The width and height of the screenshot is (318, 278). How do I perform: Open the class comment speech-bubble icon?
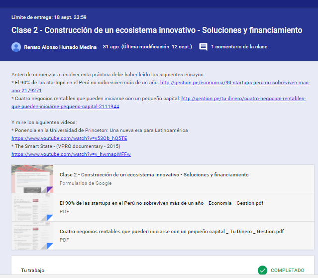click(x=203, y=47)
